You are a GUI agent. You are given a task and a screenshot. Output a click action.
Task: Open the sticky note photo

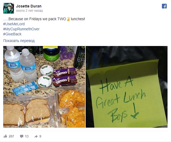(127, 87)
